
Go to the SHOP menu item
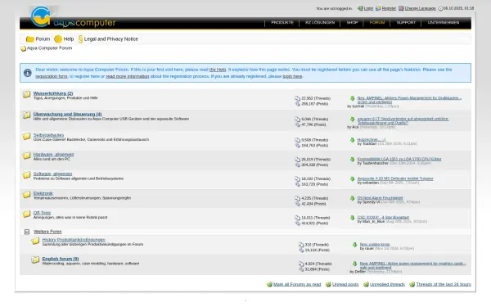pos(352,23)
